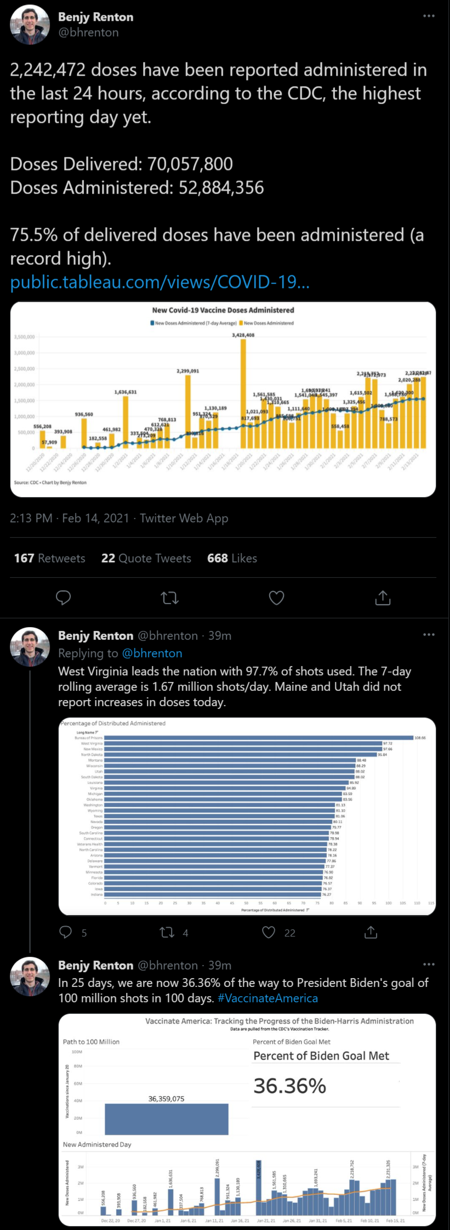The height and width of the screenshot is (1230, 450).
Task: Enlarge the New Covid-19 Vaccine Doses chart
Action: coord(223,399)
